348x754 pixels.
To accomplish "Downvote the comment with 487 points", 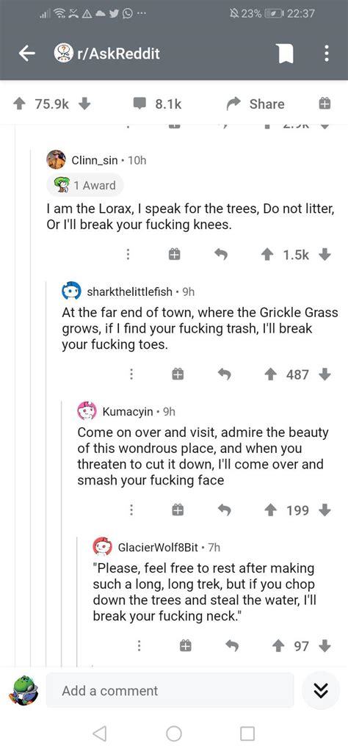I will pos(325,374).
